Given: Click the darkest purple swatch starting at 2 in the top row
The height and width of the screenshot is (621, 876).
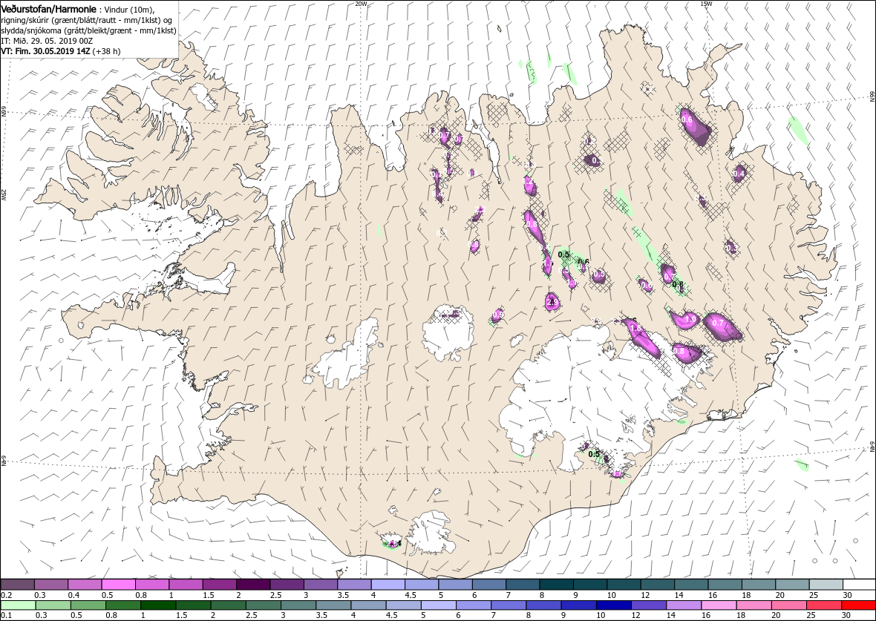Looking at the screenshot, I should pos(253,585).
